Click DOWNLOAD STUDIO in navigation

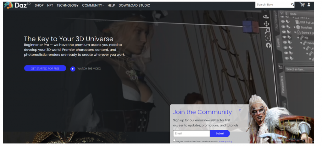point(134,6)
